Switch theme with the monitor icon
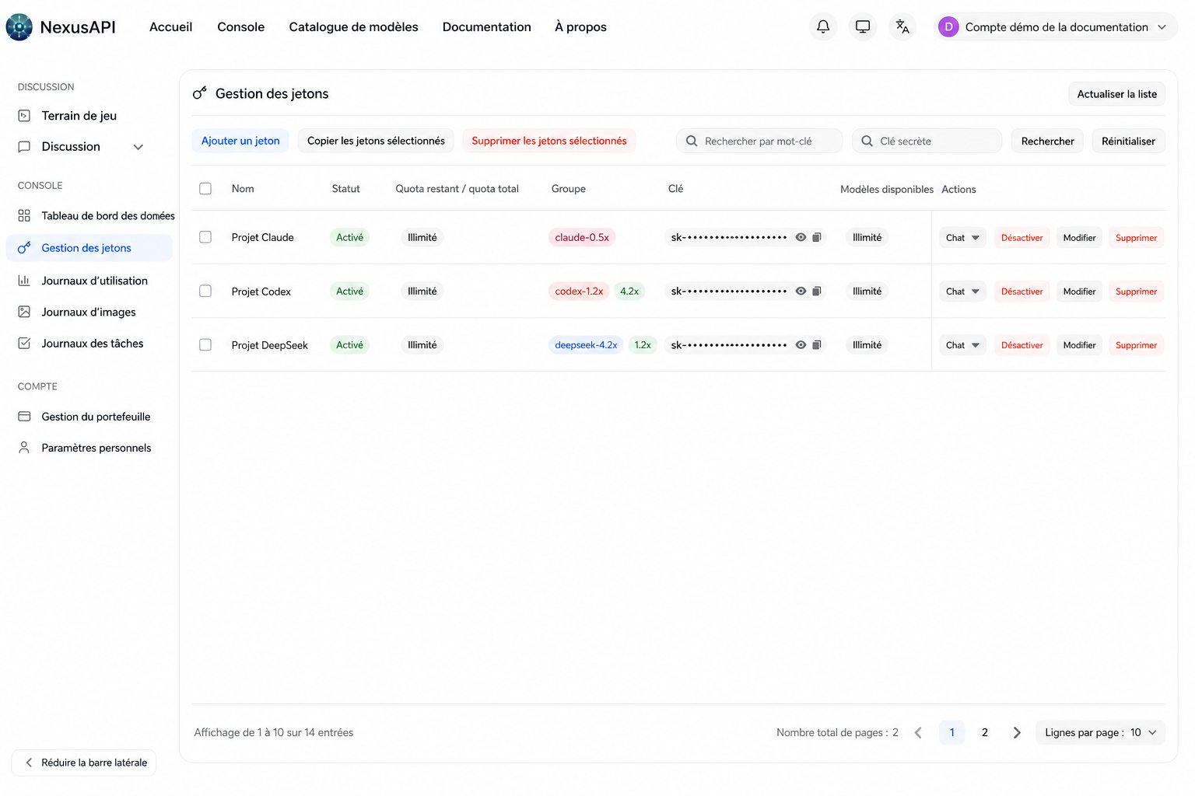 [863, 26]
